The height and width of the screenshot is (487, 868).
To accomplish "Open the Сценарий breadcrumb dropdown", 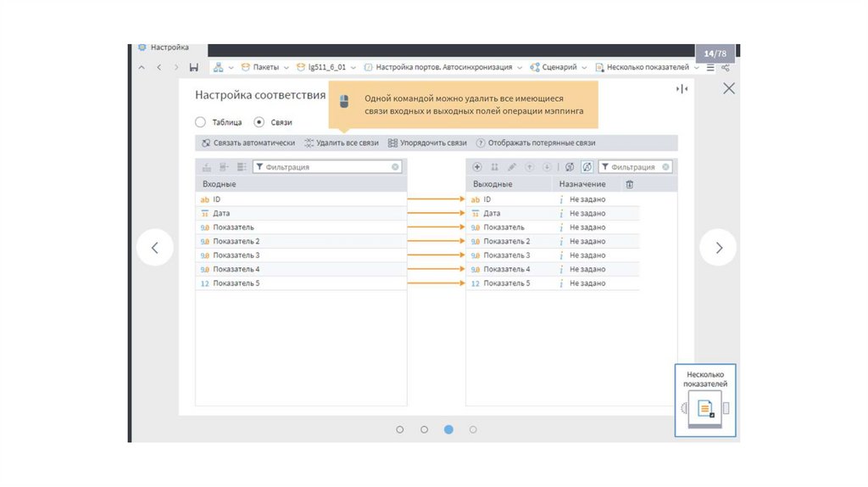I will click(x=584, y=67).
